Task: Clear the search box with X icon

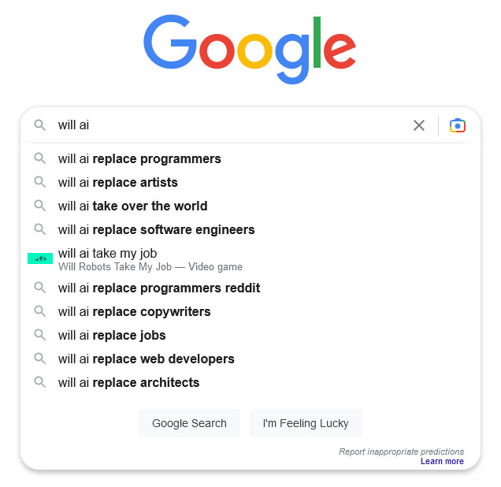Action: (419, 125)
